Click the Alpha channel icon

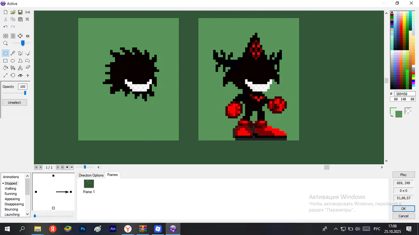tap(27, 36)
